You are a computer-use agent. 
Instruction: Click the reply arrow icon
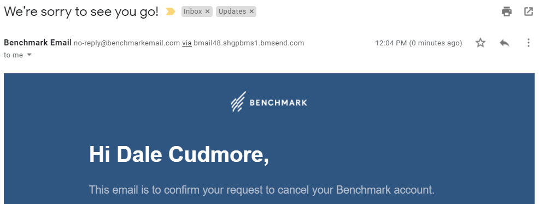pyautogui.click(x=504, y=43)
